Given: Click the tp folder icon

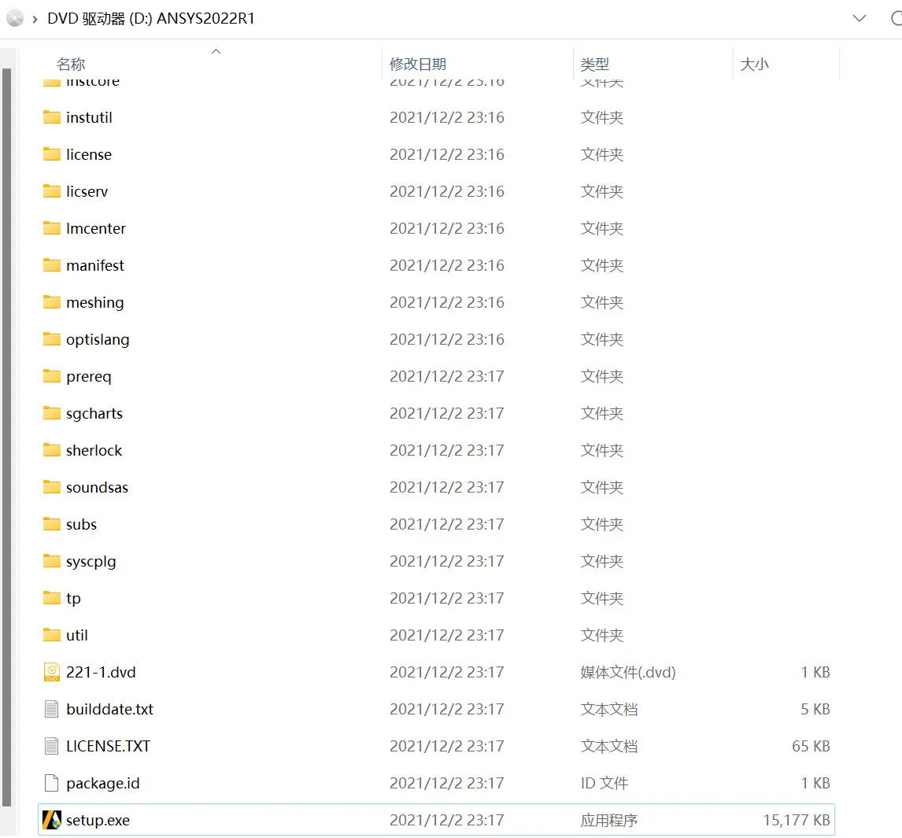Looking at the screenshot, I should pos(52,598).
